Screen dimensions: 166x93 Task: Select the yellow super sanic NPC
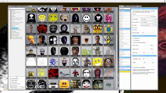pos(42,73)
